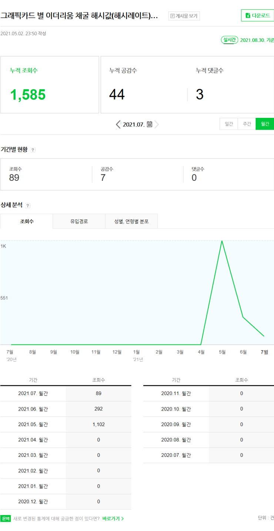Viewport: 274px width, 531px height.
Task: Click the 2021.07. 월간 table row
Action: tap(66, 394)
